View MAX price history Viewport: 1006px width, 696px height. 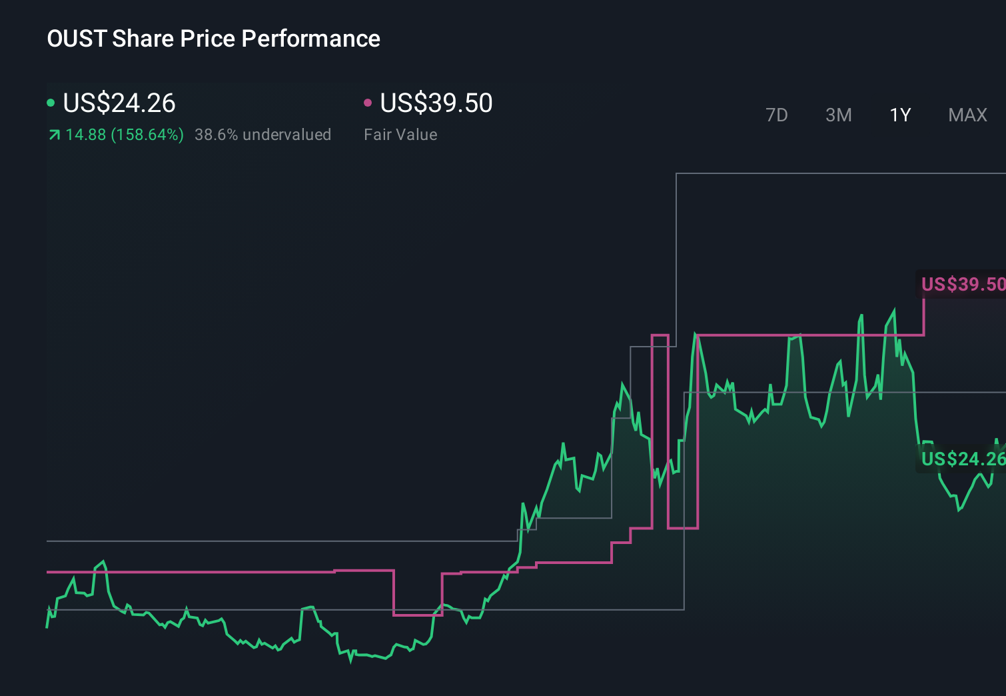point(967,115)
